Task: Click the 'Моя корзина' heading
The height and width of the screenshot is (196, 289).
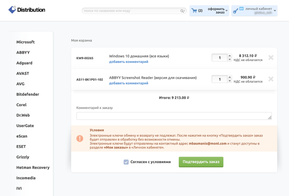Action: click(x=81, y=40)
